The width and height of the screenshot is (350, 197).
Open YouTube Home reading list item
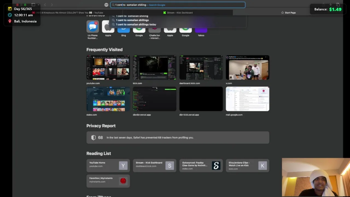pyautogui.click(x=108, y=166)
